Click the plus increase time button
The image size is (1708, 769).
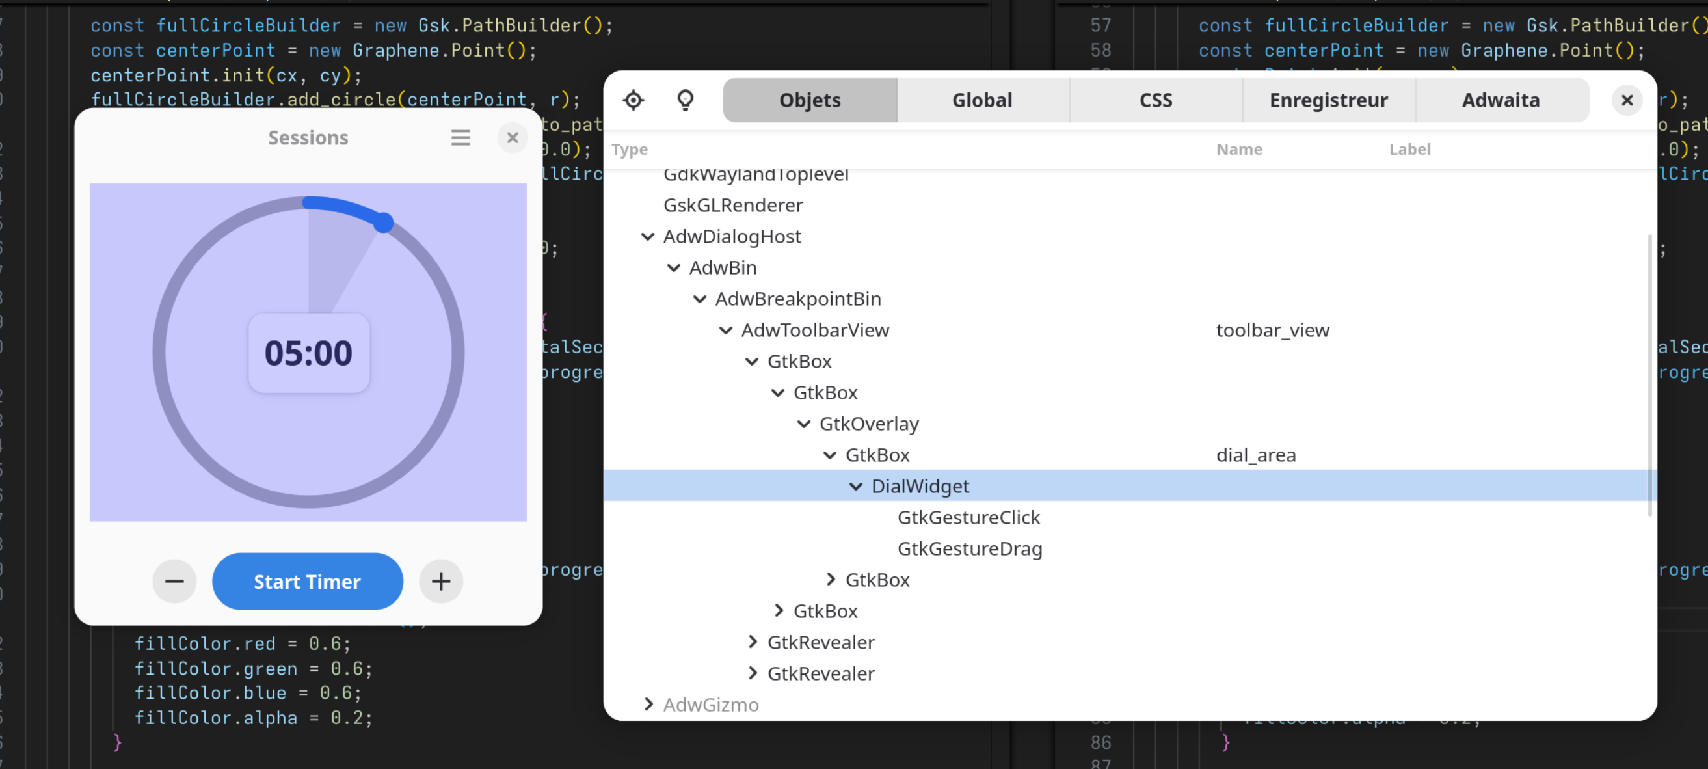pos(441,581)
